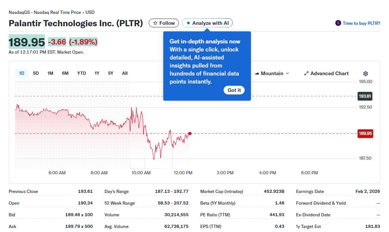Expand chart style options via the chevron
Screen dimensions: 389x232
(287, 73)
